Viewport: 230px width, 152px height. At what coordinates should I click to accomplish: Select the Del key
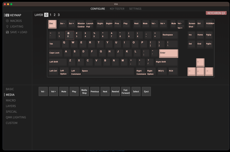pyautogui.click(x=192, y=44)
